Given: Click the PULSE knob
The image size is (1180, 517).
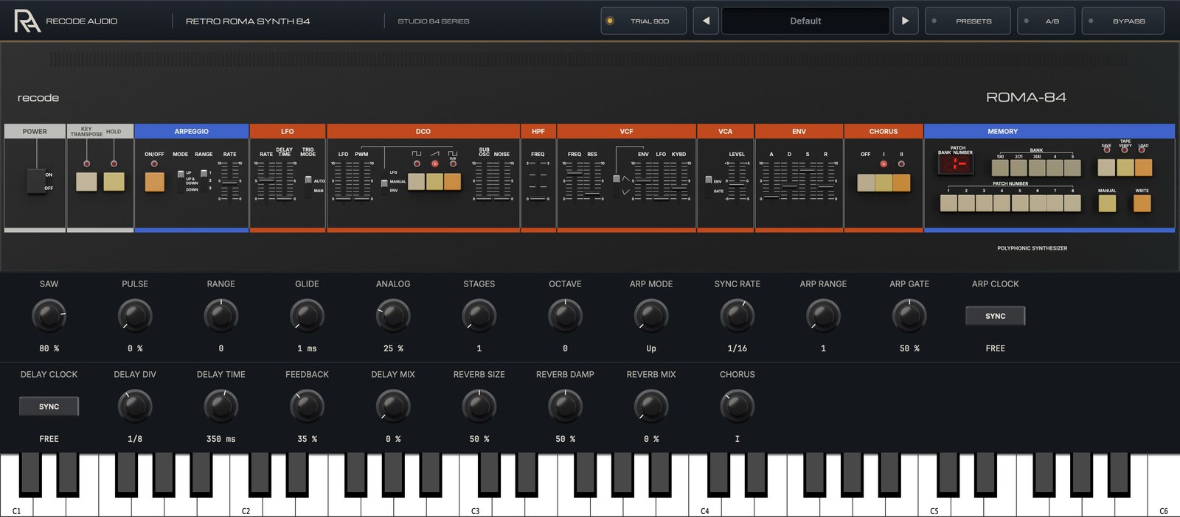Looking at the screenshot, I should [135, 316].
